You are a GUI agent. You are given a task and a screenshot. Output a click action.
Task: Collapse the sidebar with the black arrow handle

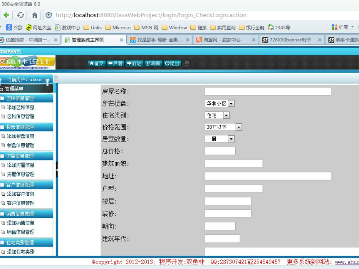[x=57, y=170]
